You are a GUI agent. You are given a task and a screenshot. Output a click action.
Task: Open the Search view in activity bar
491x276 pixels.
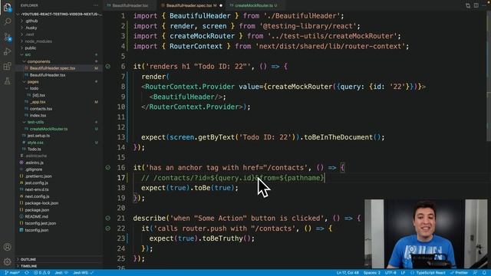coord(7,21)
